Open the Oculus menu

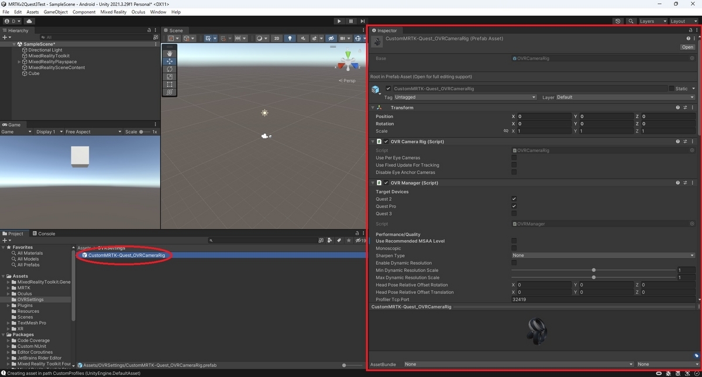(x=138, y=12)
